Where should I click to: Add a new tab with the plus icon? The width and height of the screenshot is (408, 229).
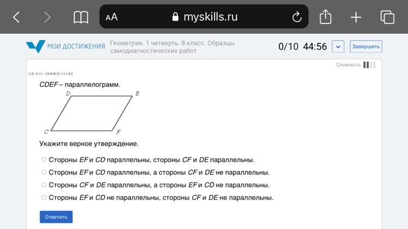[x=356, y=17]
